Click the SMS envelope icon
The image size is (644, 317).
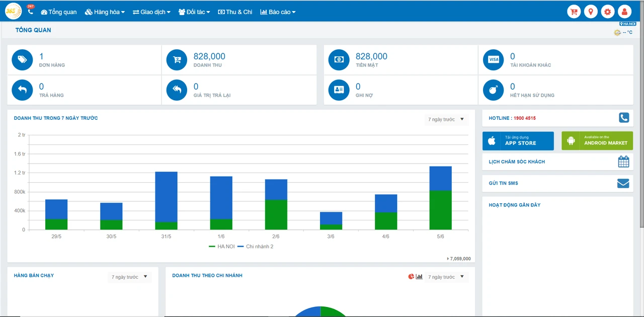pos(623,183)
